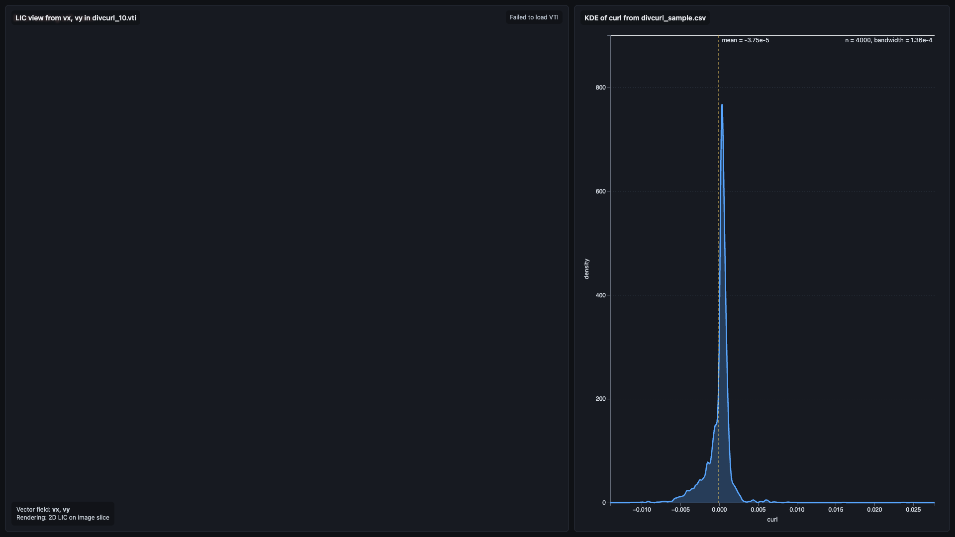Click the 0.025 x-axis tick label
The height and width of the screenshot is (537, 955).
point(913,510)
